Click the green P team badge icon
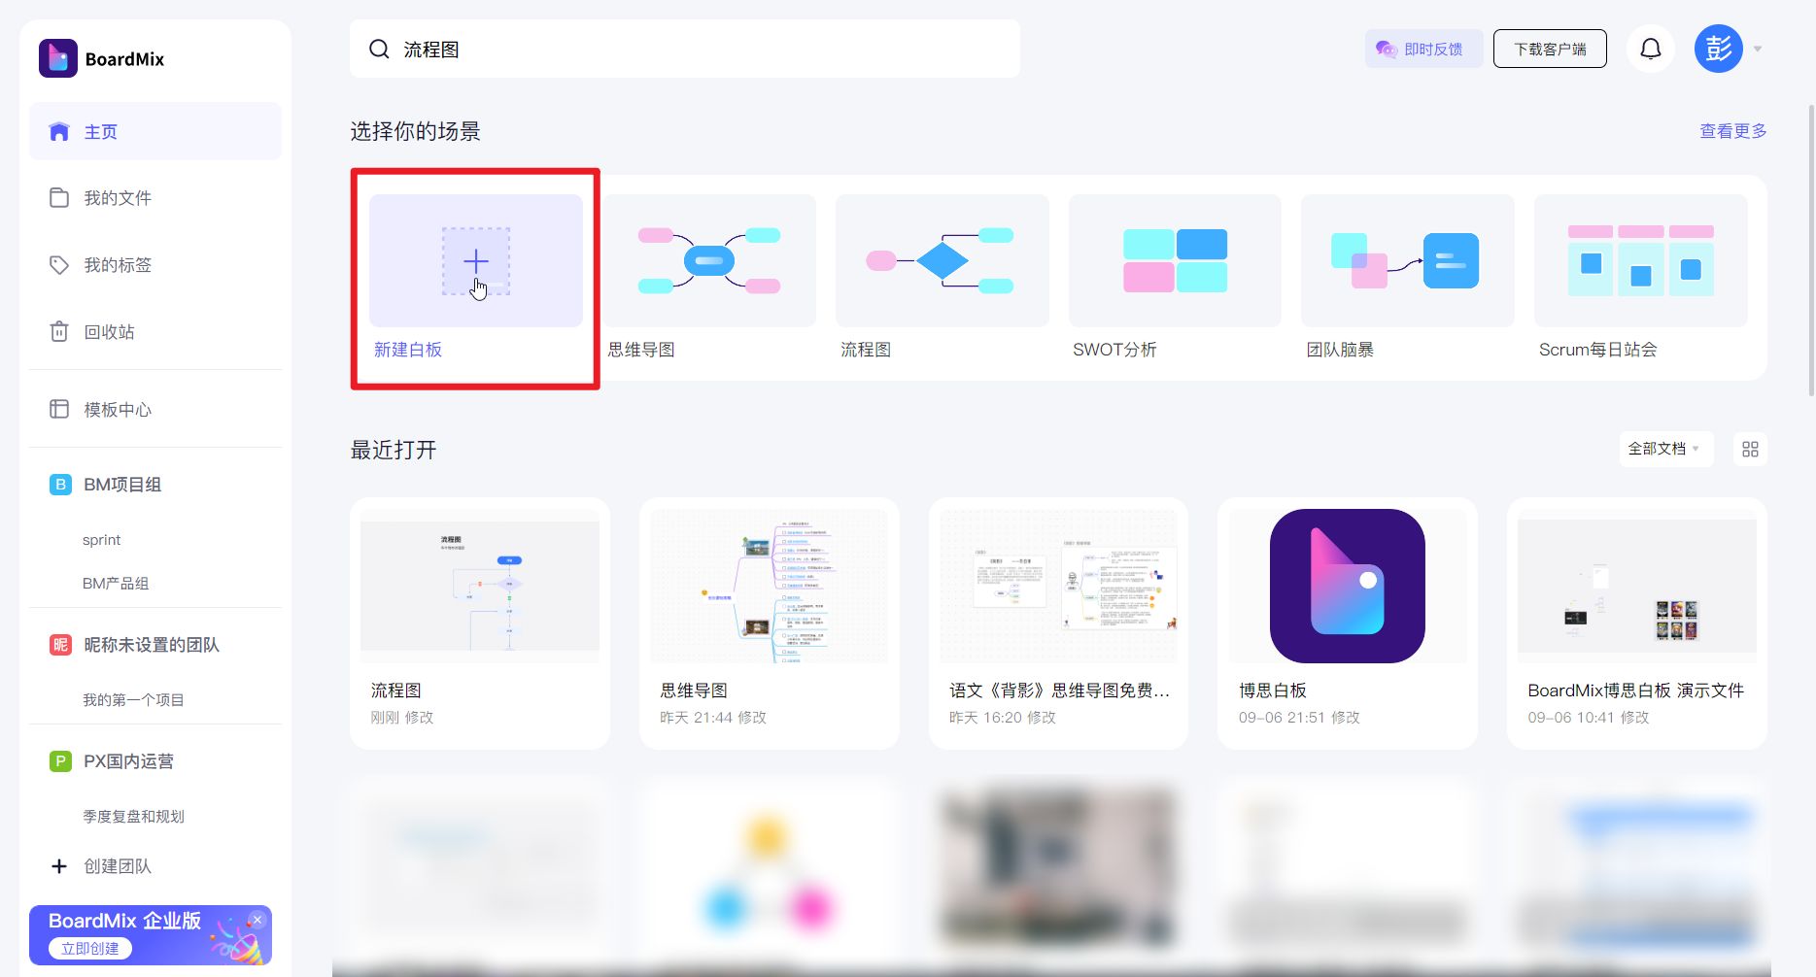Screen dimensions: 1816x977 (x=60, y=760)
